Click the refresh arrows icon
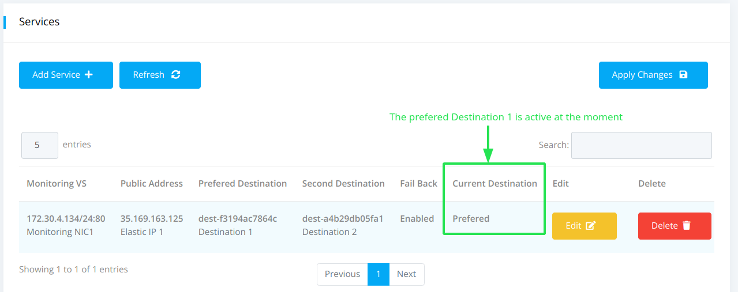This screenshot has height=292, width=738. tap(176, 75)
